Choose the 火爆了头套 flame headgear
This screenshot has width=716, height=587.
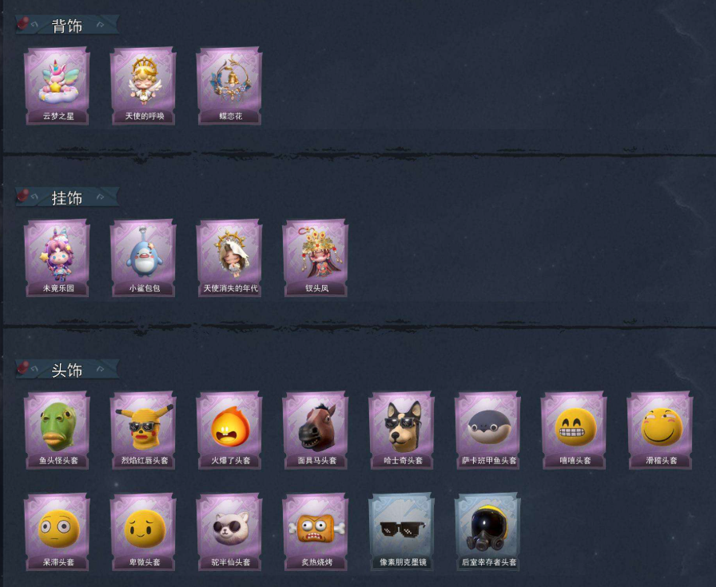pyautogui.click(x=229, y=430)
